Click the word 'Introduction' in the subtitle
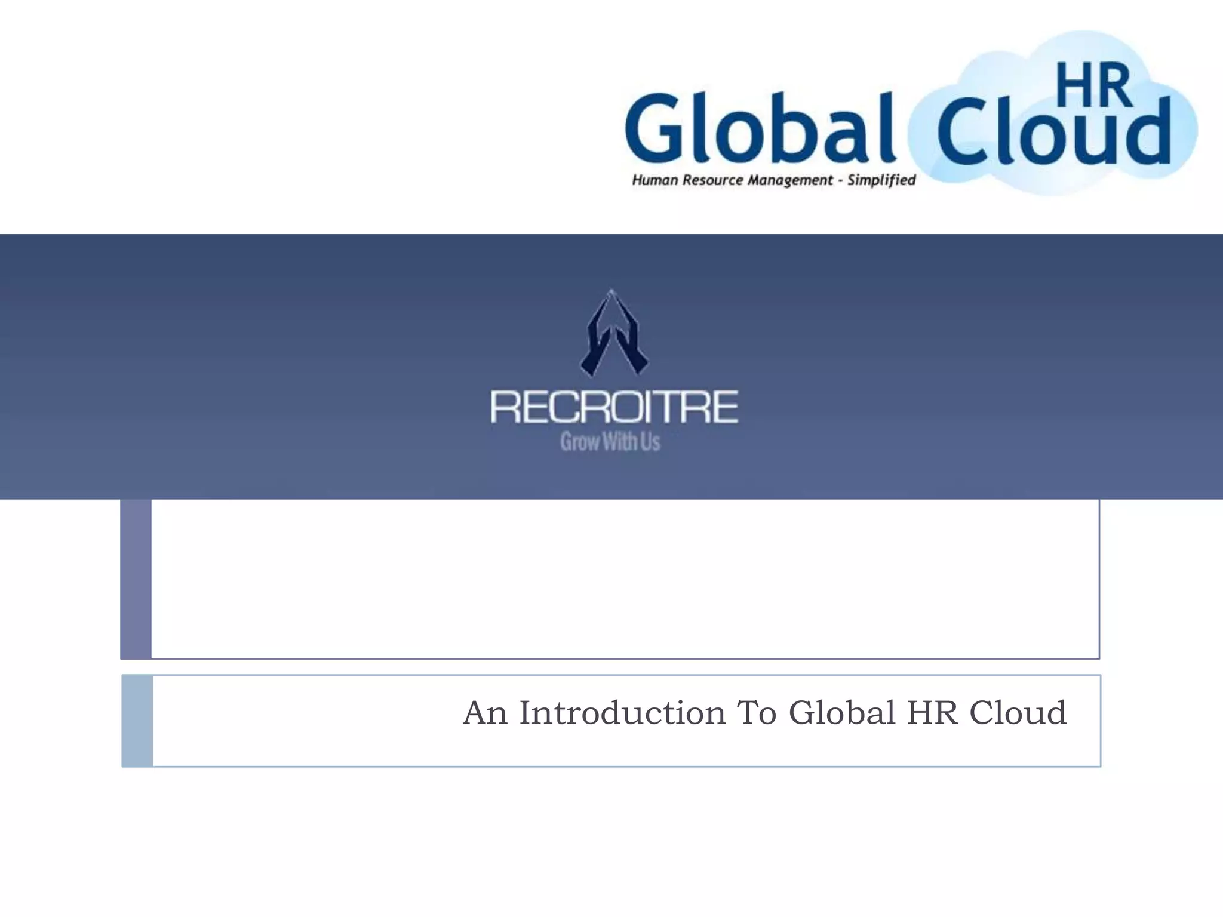 (x=622, y=713)
